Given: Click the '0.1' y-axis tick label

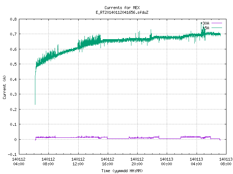Looking at the screenshot, I should pyautogui.click(x=13, y=124).
